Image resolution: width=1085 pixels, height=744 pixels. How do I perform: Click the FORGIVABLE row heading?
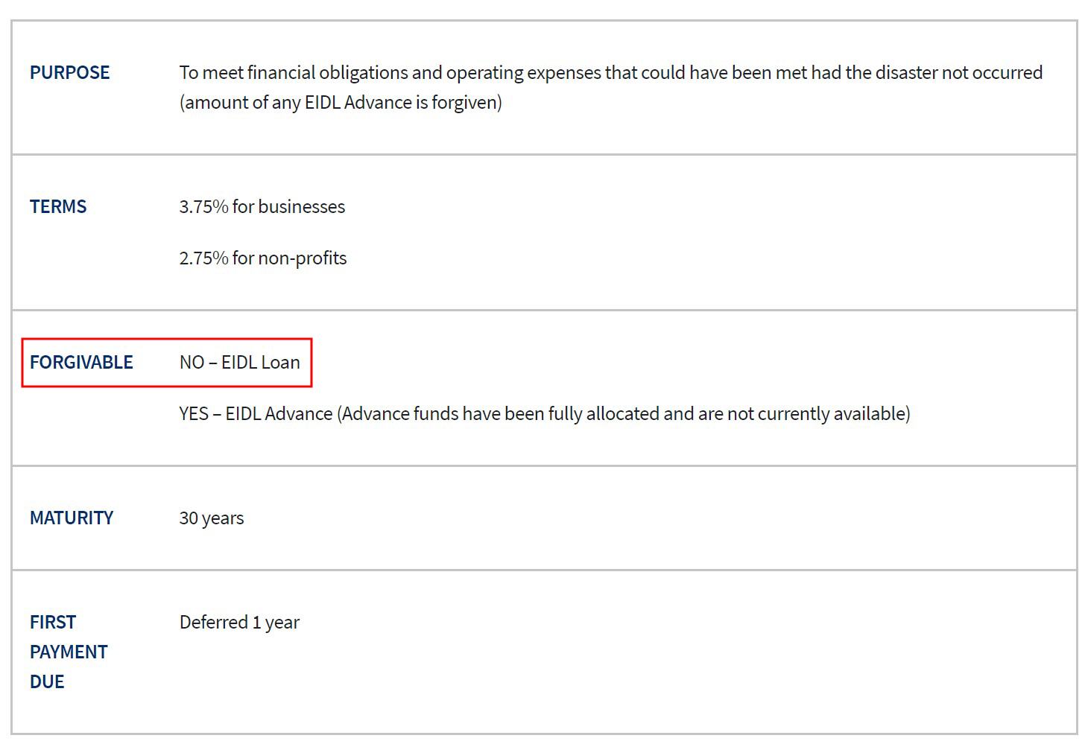pos(81,362)
